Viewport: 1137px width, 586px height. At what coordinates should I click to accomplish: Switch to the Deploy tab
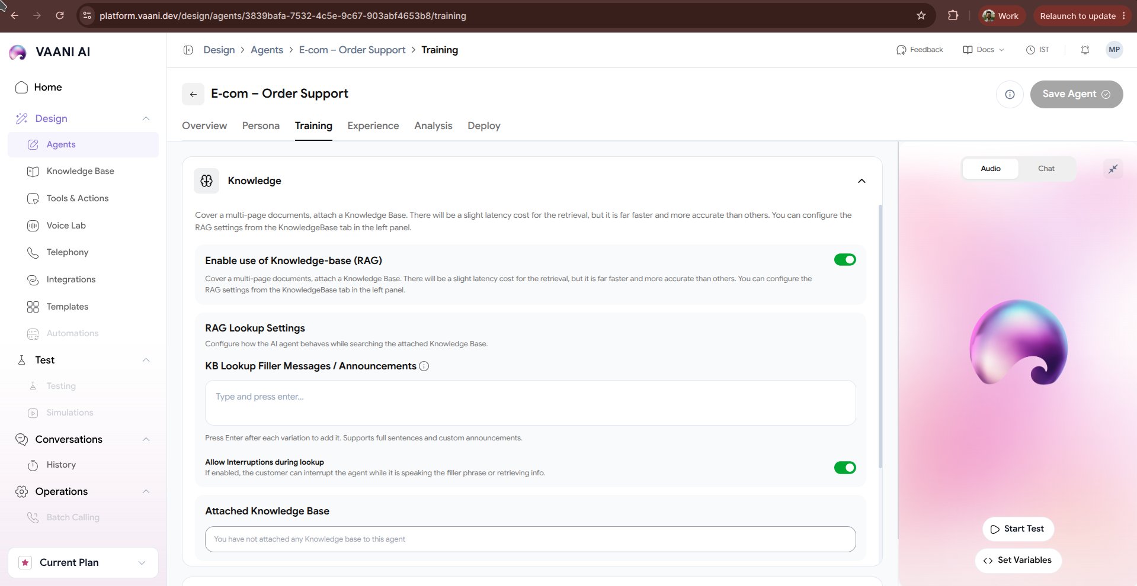tap(484, 125)
